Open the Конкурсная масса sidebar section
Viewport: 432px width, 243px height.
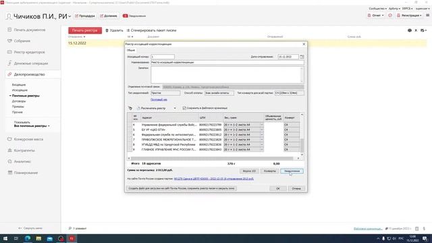coord(28,139)
